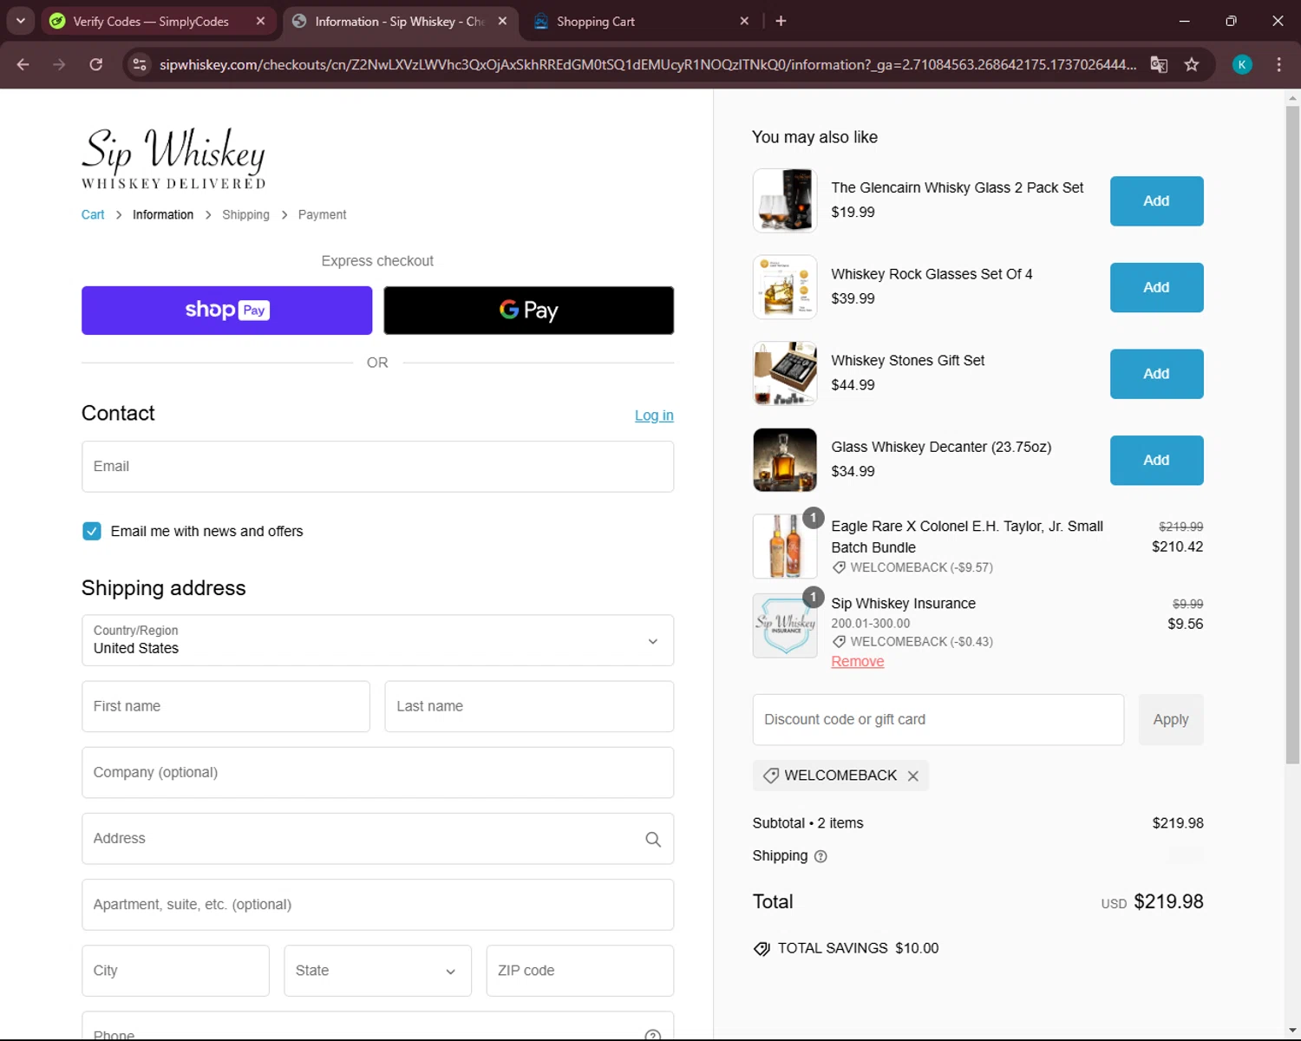
Task: Select the Information - Sip Whiskey tab
Action: (399, 22)
